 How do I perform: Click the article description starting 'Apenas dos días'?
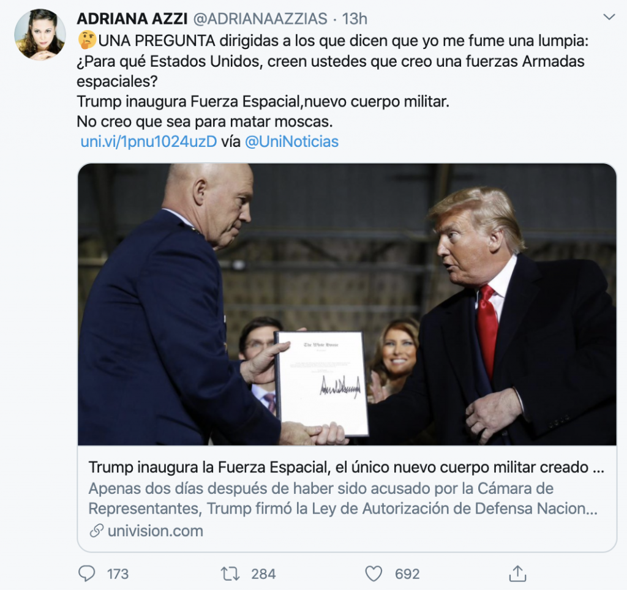[x=343, y=498]
